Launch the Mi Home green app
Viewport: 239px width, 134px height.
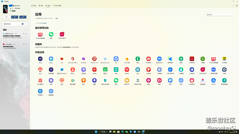[116, 70]
